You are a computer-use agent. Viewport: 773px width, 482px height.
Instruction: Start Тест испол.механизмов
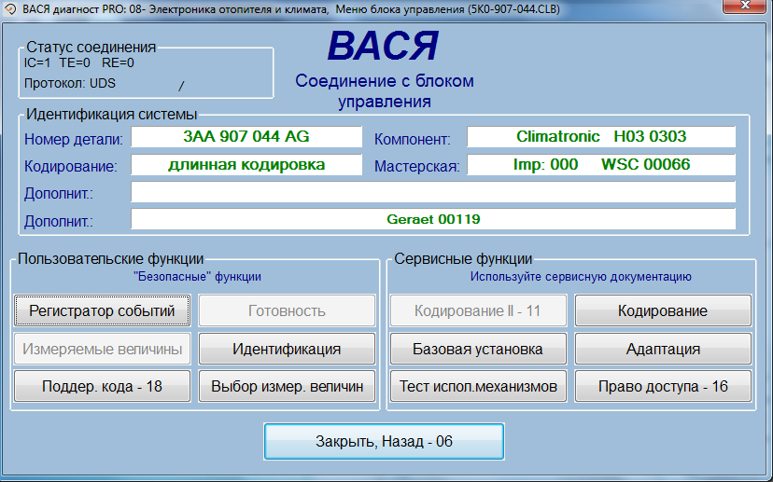click(477, 386)
